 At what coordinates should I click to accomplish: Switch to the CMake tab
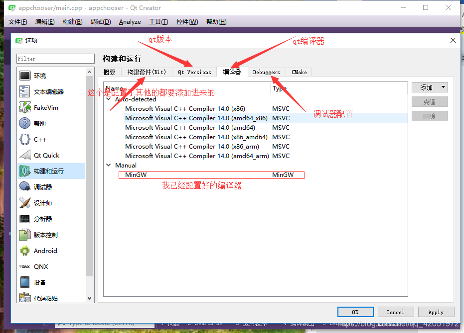pyautogui.click(x=299, y=73)
